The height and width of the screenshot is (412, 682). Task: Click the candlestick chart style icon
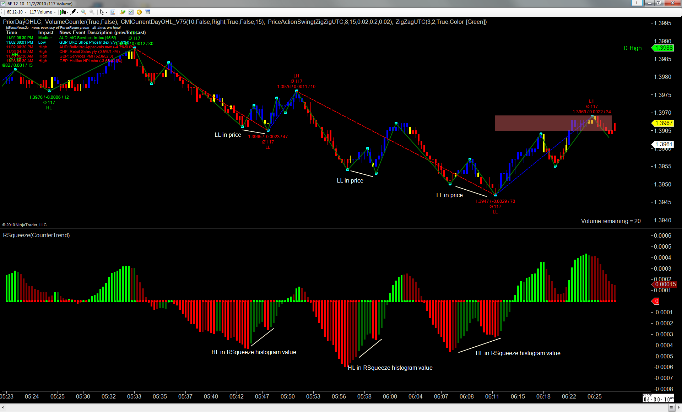pyautogui.click(x=63, y=12)
